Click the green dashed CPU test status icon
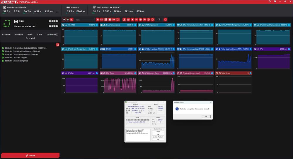 (x=7, y=23)
